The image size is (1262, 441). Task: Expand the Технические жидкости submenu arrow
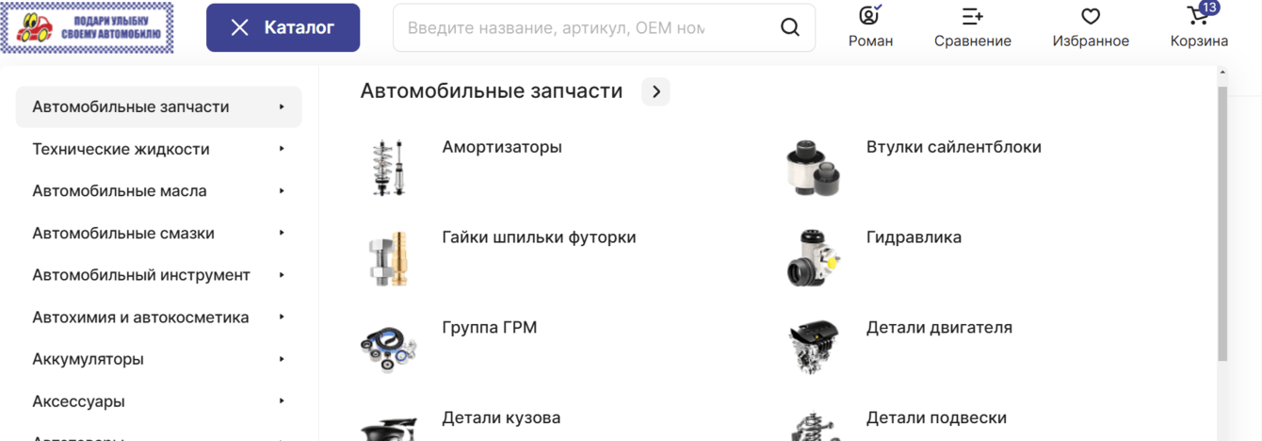pyautogui.click(x=282, y=149)
